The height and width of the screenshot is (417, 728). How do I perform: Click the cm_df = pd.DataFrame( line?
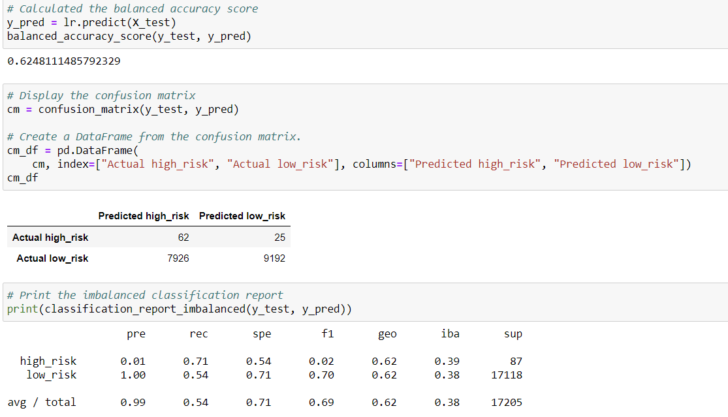pyautogui.click(x=72, y=151)
